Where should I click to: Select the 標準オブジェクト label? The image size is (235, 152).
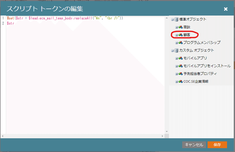click(193, 19)
